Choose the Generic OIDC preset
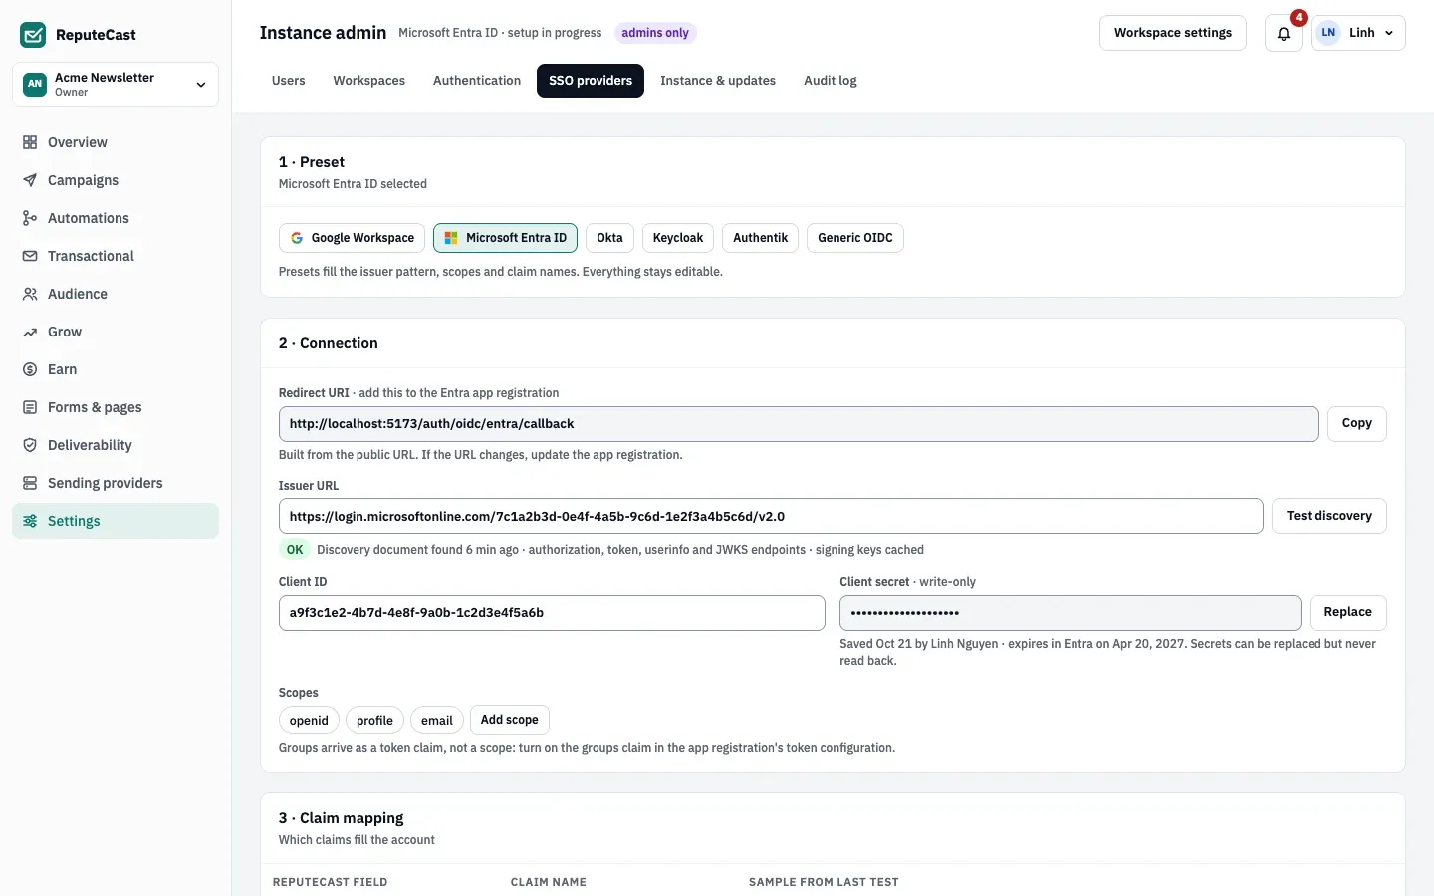Image resolution: width=1434 pixels, height=896 pixels. pyautogui.click(x=855, y=238)
